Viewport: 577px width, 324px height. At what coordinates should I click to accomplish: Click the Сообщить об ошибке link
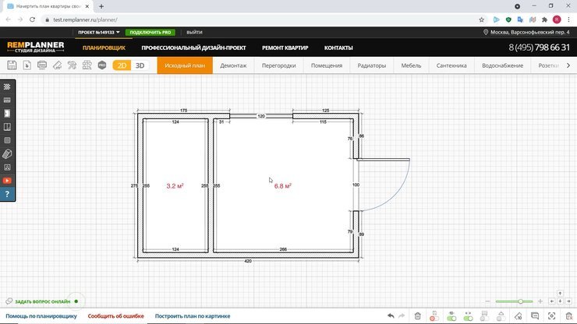[115, 316]
